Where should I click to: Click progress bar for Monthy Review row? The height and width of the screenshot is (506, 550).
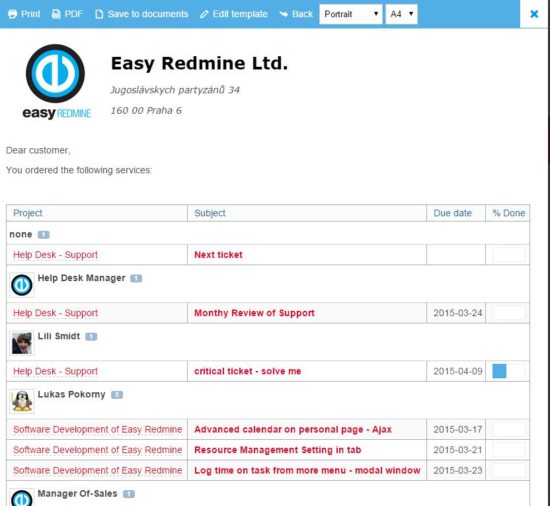pyautogui.click(x=508, y=313)
